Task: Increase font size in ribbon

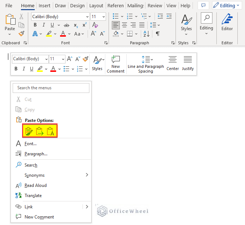Action: click(93, 33)
